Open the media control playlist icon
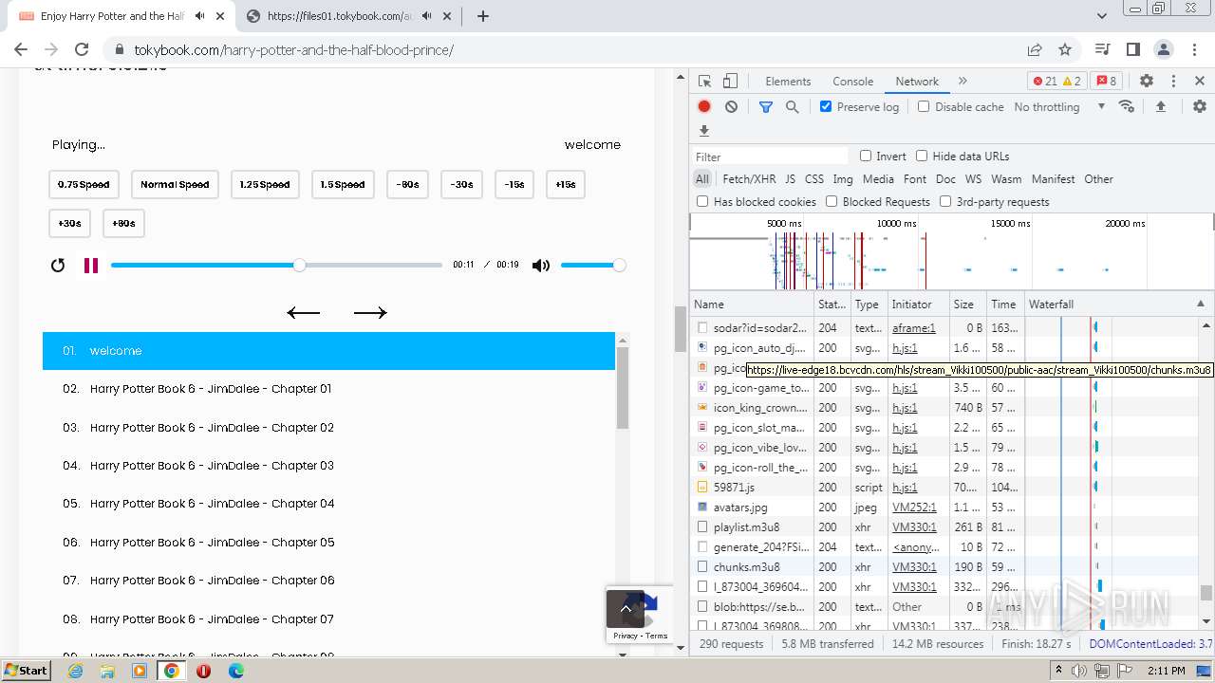The image size is (1215, 683). coord(1102,49)
